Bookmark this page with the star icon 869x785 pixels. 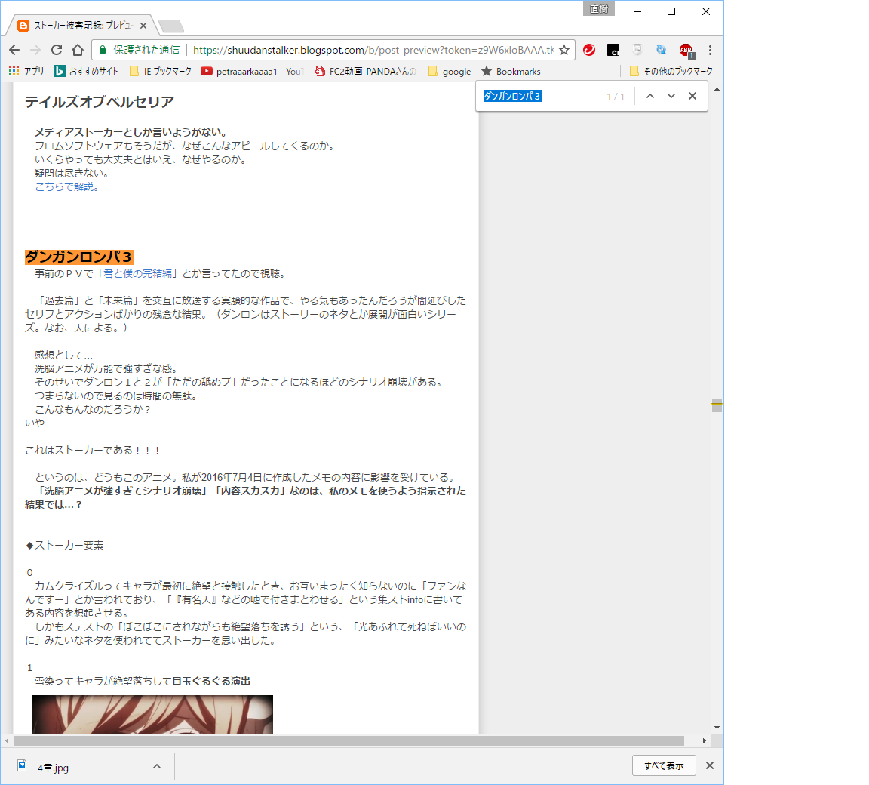pos(564,50)
